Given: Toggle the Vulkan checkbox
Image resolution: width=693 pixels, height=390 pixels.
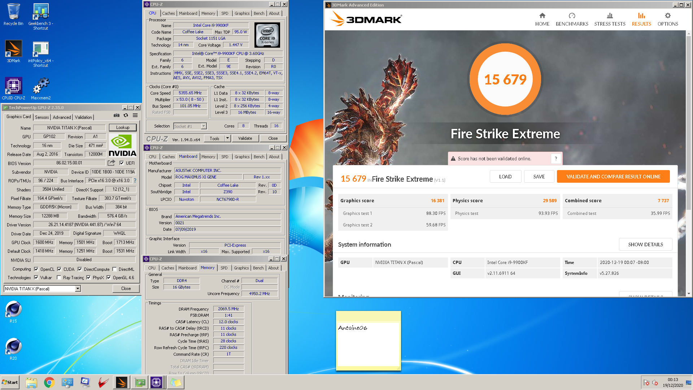Looking at the screenshot, I should pyautogui.click(x=36, y=277).
